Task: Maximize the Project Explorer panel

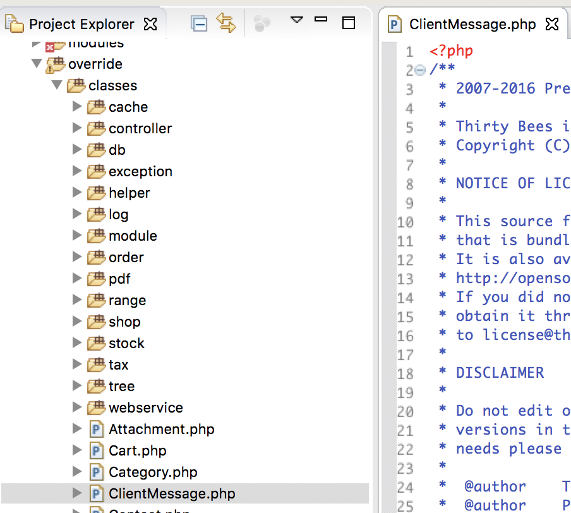Action: (348, 23)
